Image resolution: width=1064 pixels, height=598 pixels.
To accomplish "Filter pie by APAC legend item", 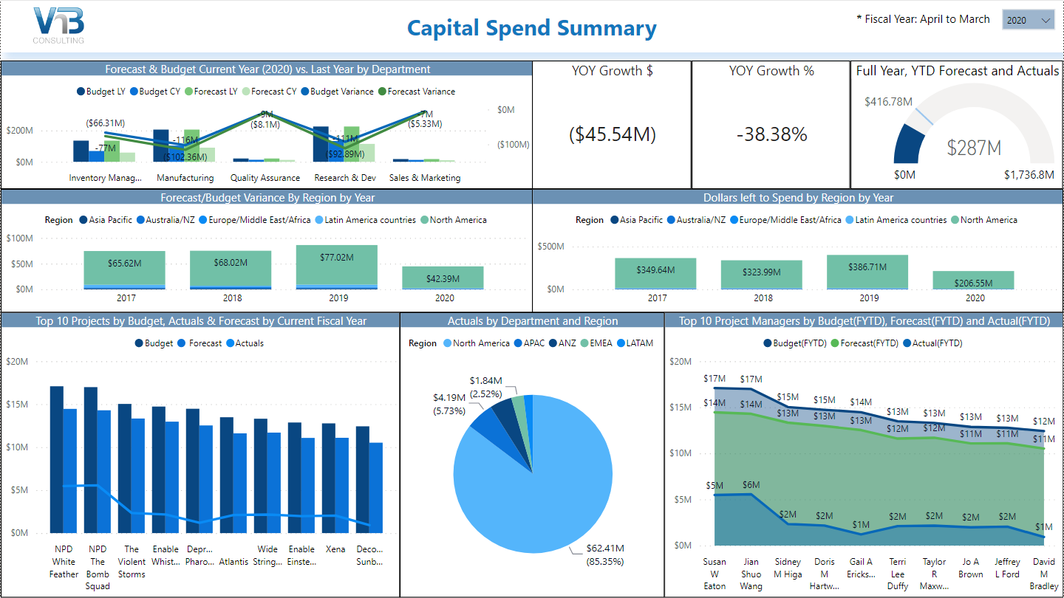I will (529, 343).
